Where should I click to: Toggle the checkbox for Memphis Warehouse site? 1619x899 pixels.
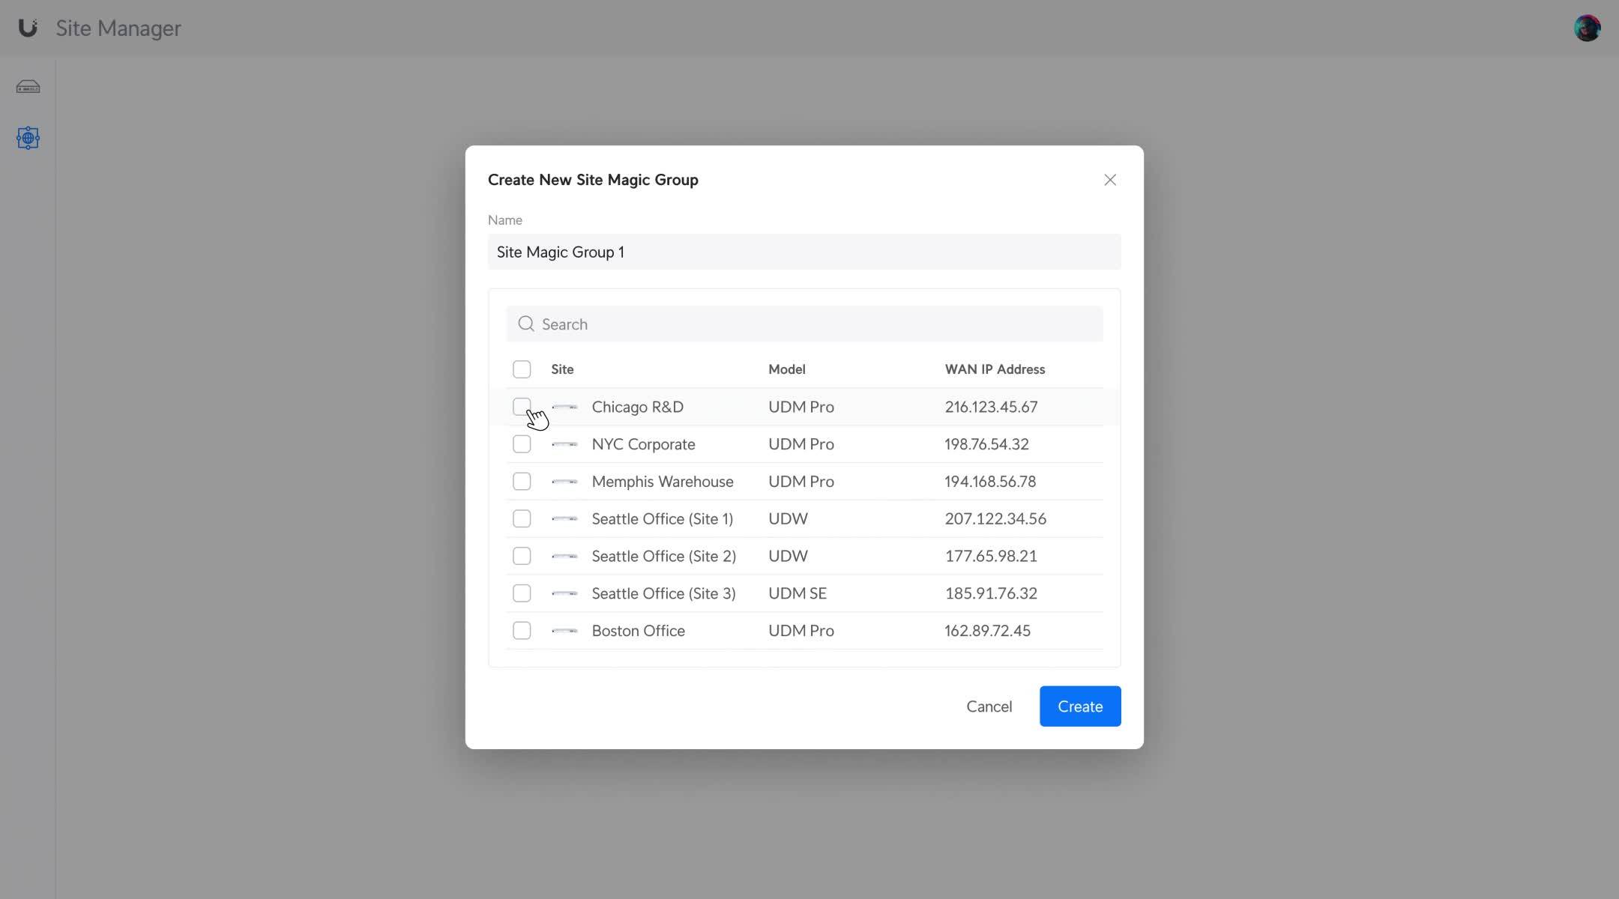520,480
